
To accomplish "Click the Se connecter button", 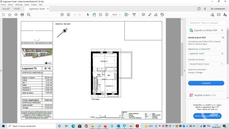I will click(218, 9).
